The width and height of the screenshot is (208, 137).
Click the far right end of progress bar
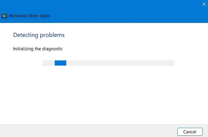tap(172, 63)
